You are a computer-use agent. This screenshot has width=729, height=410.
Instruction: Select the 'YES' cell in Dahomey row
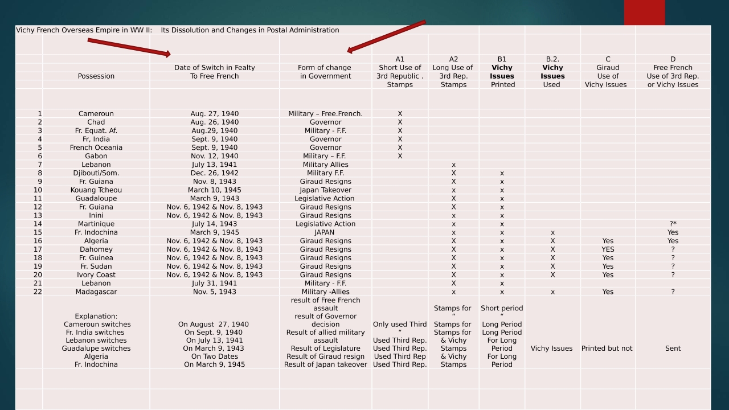(x=608, y=249)
